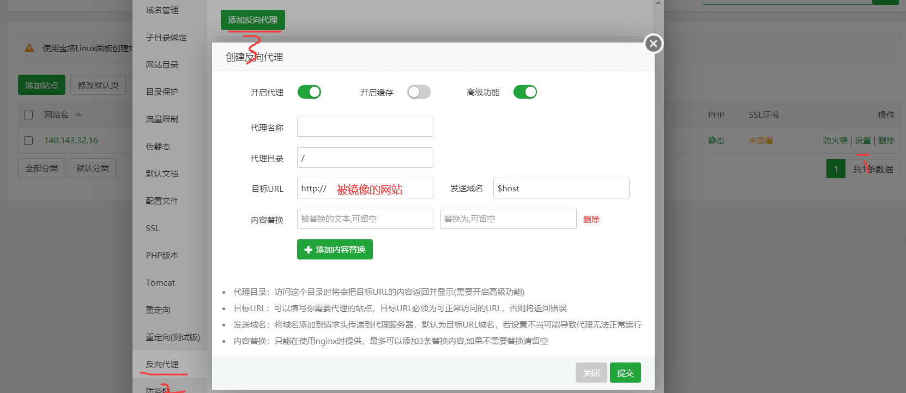The height and width of the screenshot is (393, 906).
Task: Open 默认文档 in the side menu
Action: coord(162,174)
